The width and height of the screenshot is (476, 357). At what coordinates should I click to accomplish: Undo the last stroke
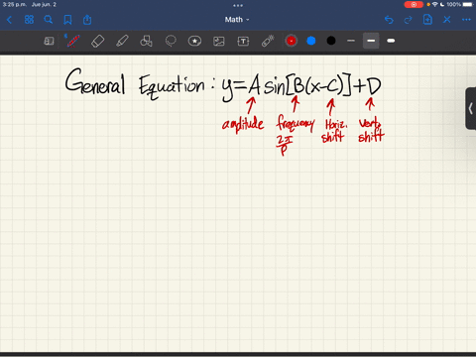click(389, 20)
